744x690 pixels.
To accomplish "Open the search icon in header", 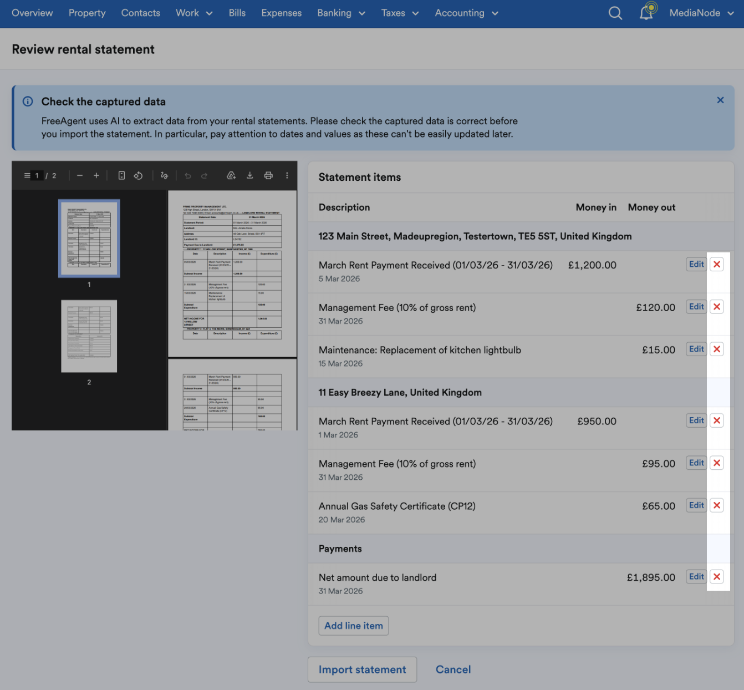I will coord(615,13).
